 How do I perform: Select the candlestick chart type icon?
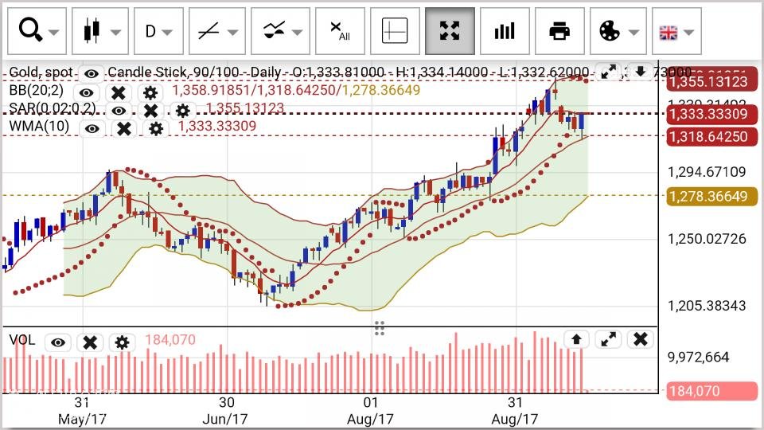point(92,31)
